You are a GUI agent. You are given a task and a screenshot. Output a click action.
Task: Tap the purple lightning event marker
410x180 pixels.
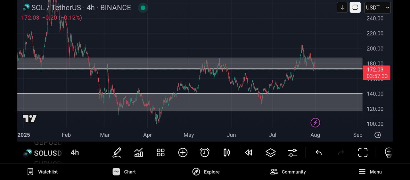[x=315, y=122]
